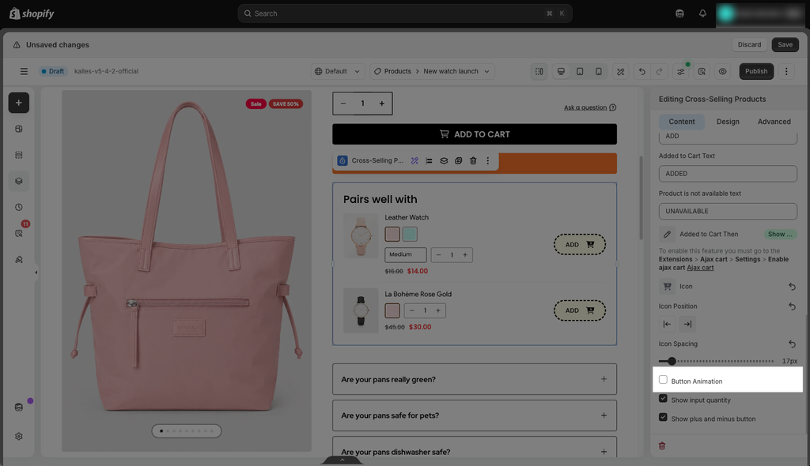Set icon position to right

687,324
